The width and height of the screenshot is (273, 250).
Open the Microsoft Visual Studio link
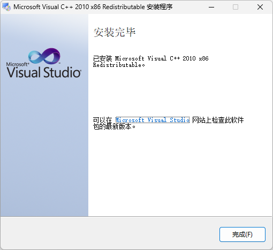click(x=153, y=120)
